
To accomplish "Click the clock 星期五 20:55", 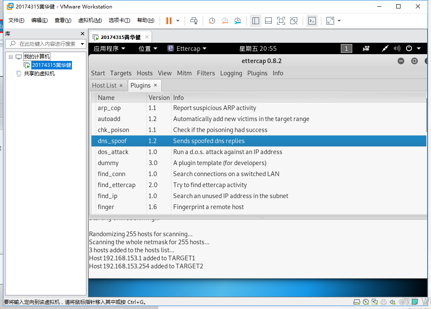I will (258, 49).
